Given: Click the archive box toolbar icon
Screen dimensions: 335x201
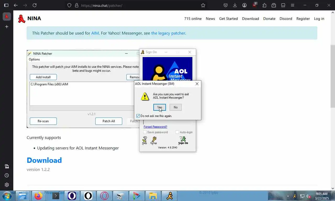Looking at the screenshot, I should coord(274,5).
